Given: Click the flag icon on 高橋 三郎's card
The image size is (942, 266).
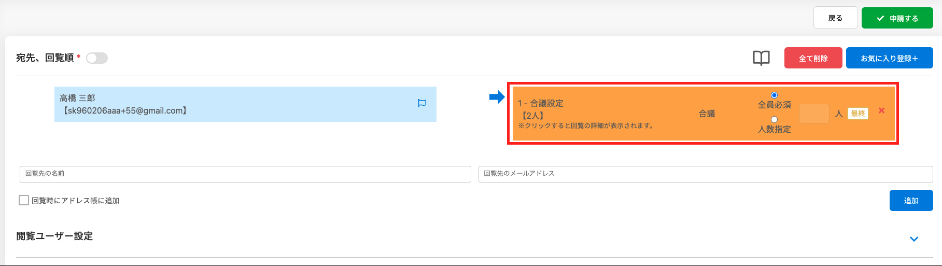Looking at the screenshot, I should [422, 104].
